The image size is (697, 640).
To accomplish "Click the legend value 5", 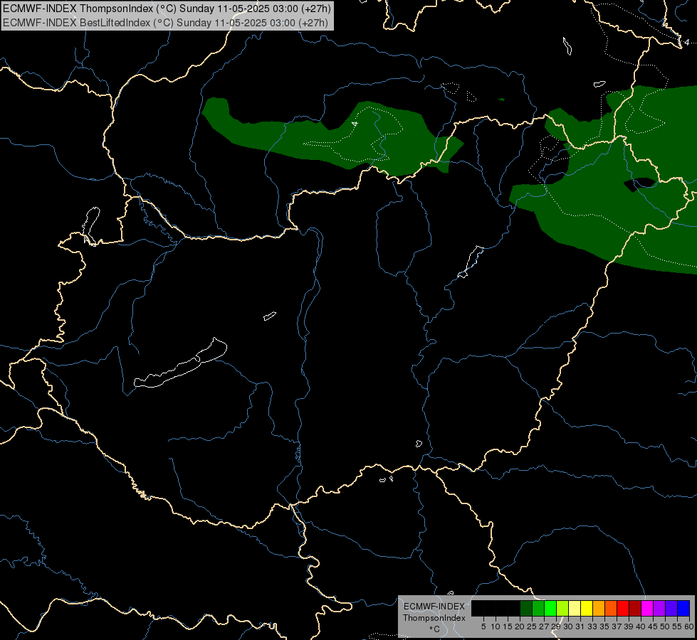I will click(x=483, y=626).
